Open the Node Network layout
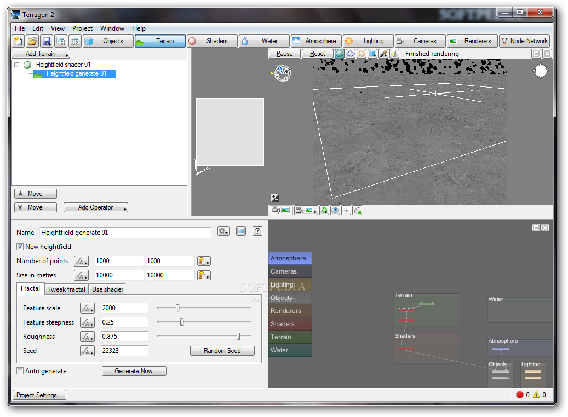568x417 pixels. [524, 41]
